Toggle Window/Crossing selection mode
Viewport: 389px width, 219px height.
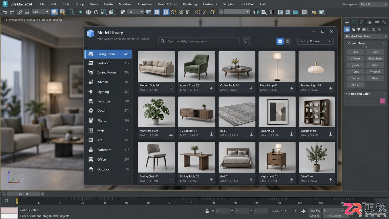79,12
